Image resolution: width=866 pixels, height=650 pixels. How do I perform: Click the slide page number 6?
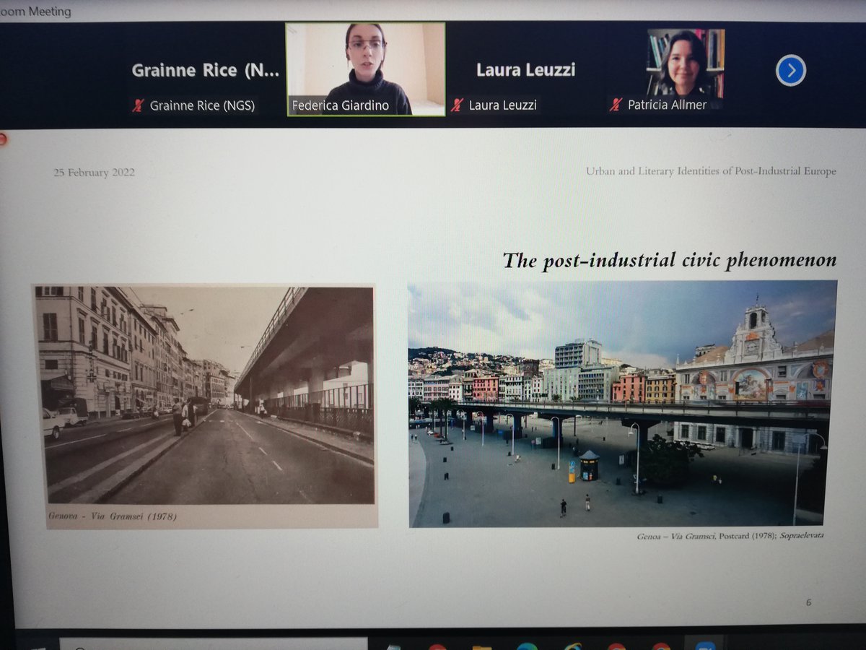coord(808,602)
